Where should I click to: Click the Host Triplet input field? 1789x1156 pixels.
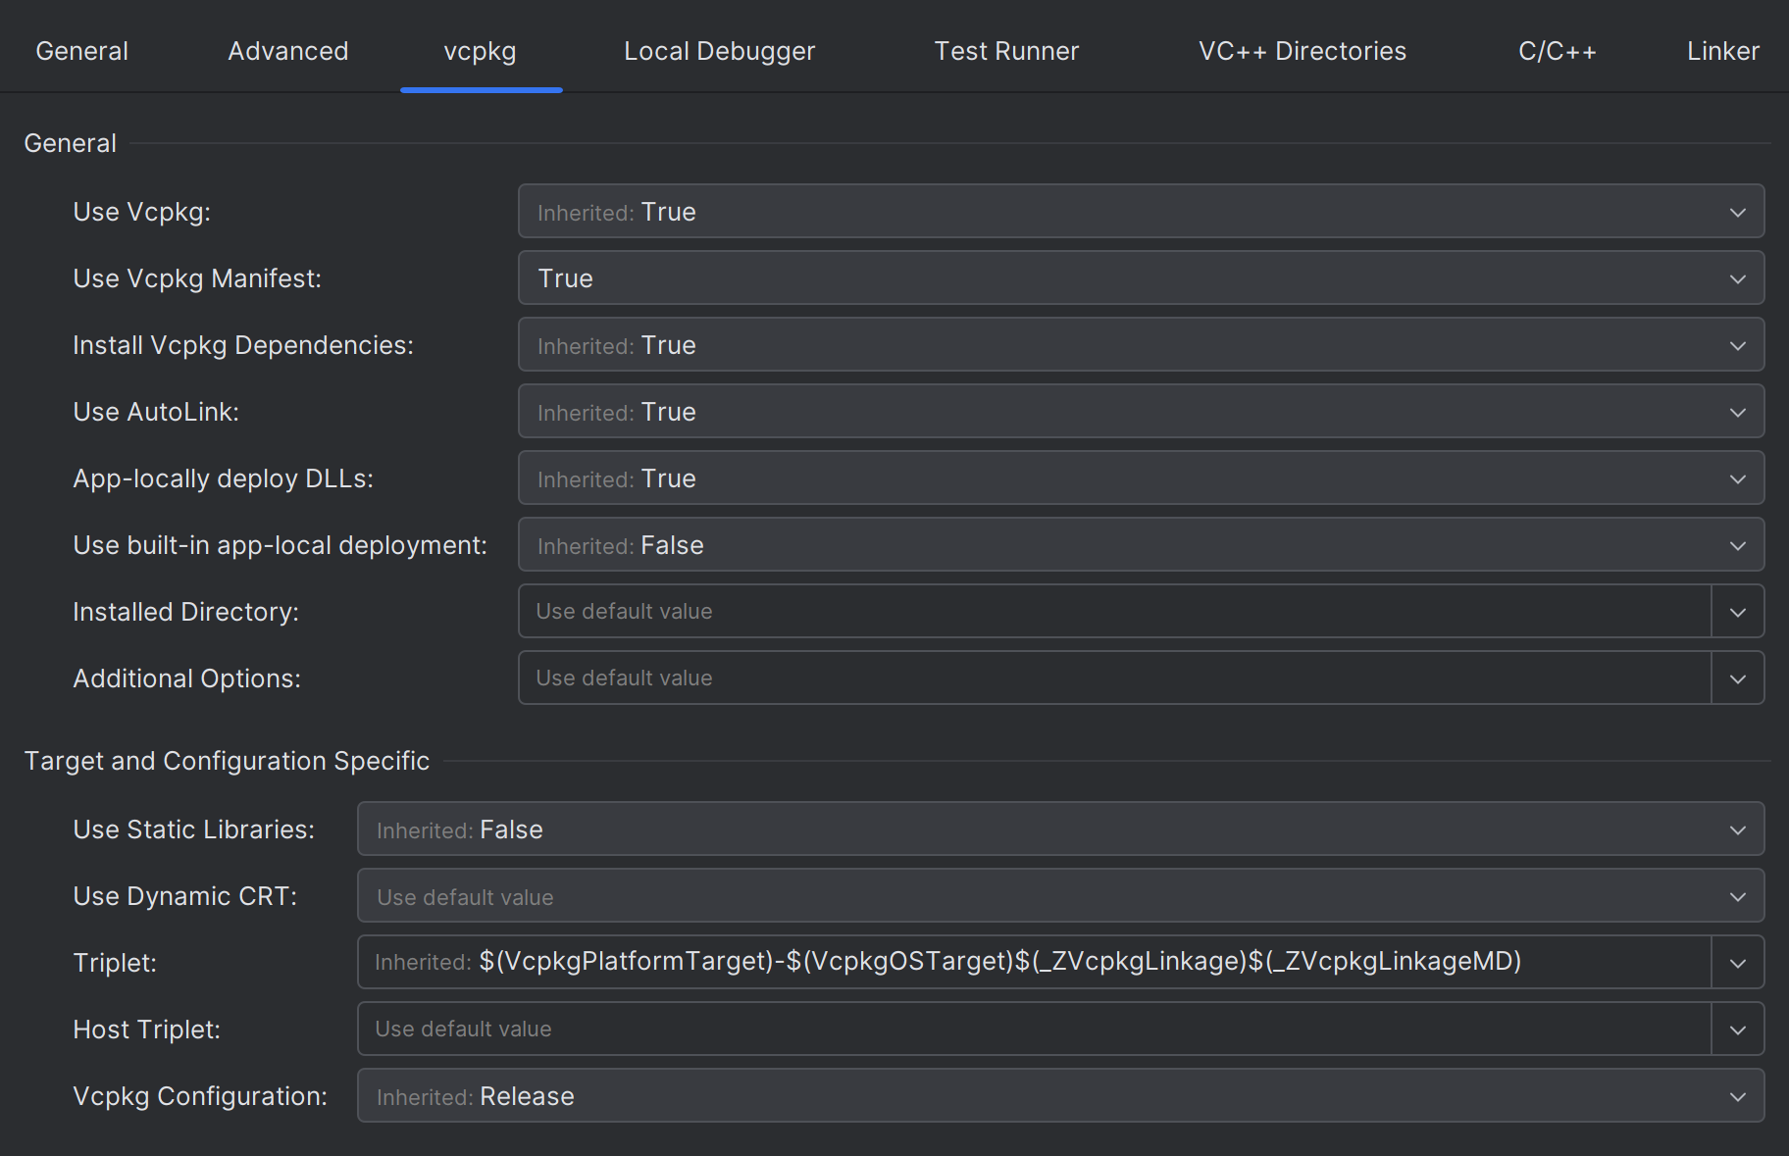point(1034,1029)
